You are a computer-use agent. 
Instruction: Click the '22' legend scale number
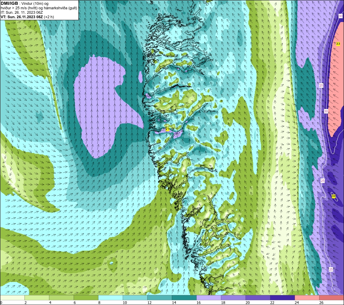pyautogui.click(x=272, y=303)
